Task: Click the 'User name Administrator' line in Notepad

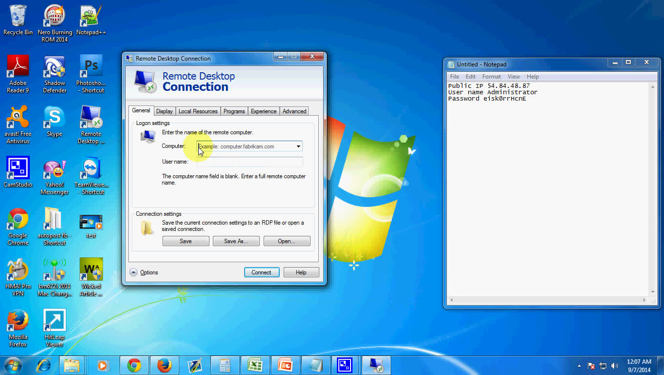Action: [493, 92]
